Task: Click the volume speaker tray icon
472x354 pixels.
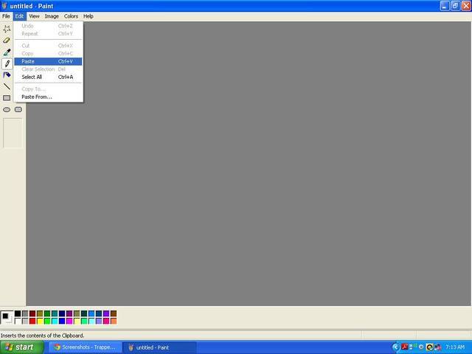Action: [421, 347]
